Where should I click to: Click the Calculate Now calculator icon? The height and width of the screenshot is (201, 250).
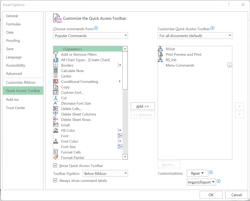coord(56,71)
